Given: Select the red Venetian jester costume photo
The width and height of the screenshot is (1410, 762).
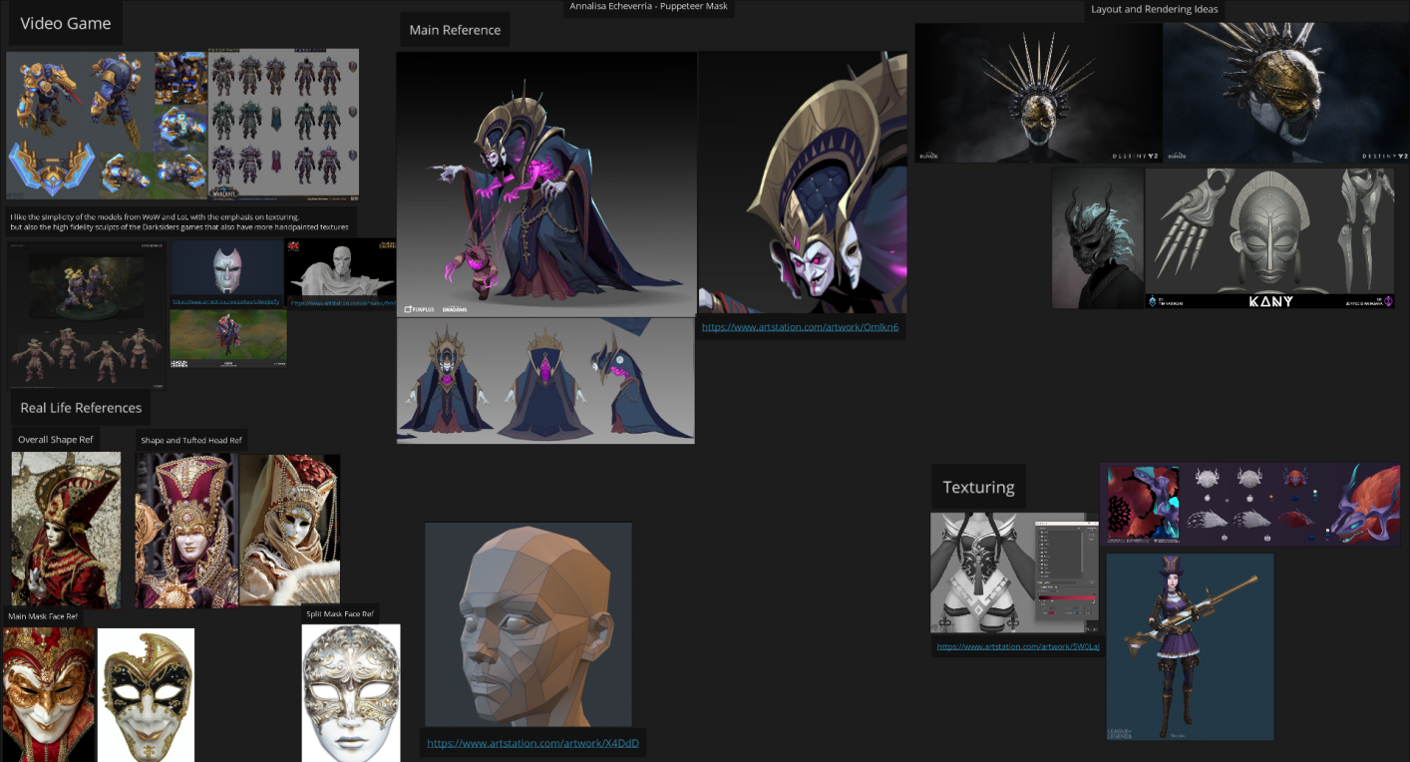Looking at the screenshot, I should point(66,530).
